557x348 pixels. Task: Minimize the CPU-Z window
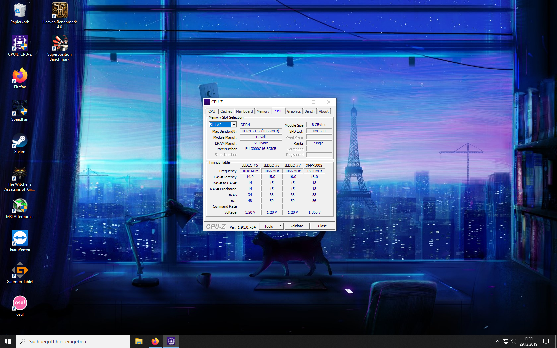coord(298,102)
